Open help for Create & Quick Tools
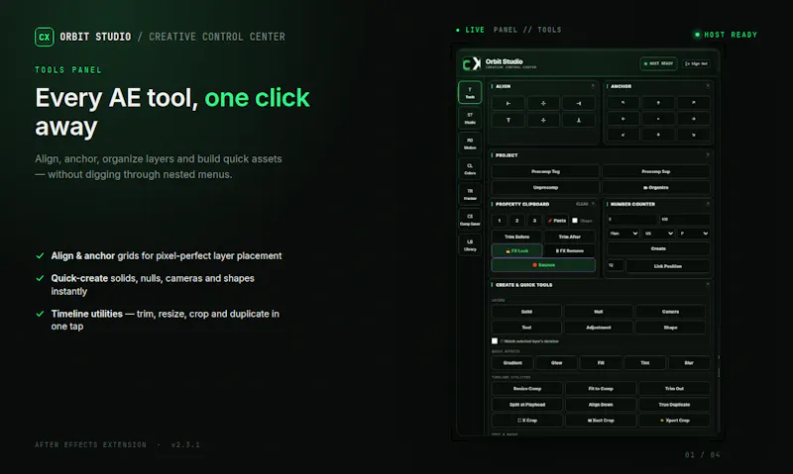 708,285
